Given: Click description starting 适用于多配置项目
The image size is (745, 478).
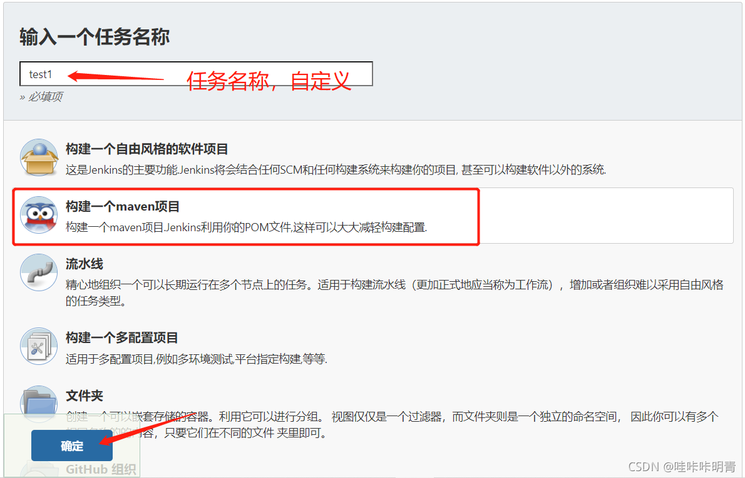Looking at the screenshot, I should 196,359.
